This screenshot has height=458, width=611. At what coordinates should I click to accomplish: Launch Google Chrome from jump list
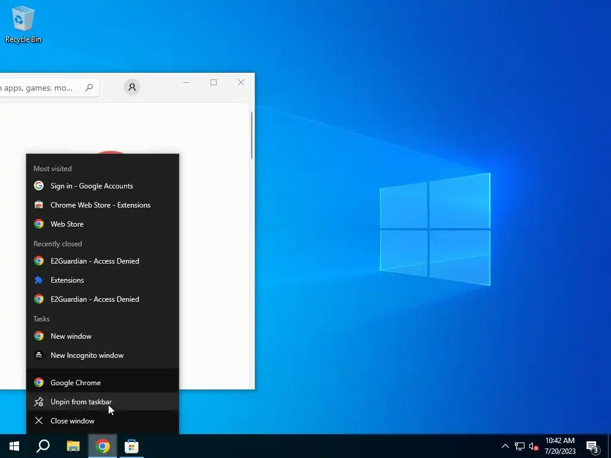pos(103,382)
